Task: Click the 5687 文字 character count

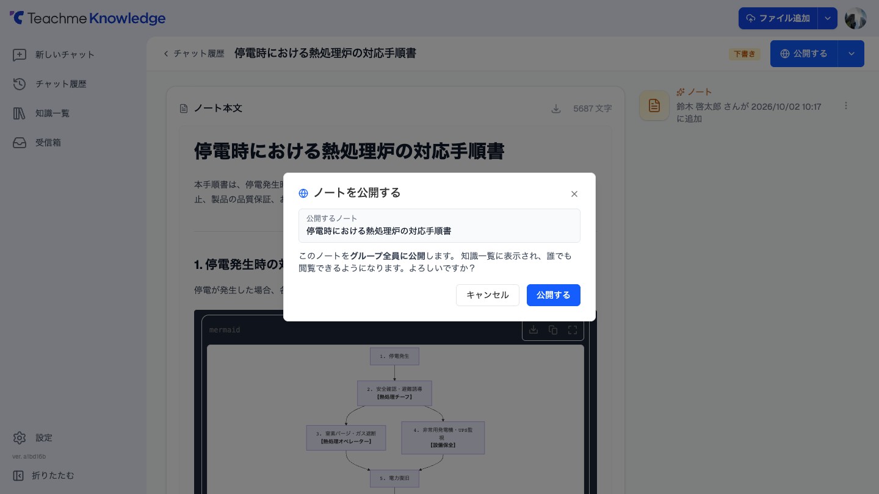Action: (x=592, y=109)
